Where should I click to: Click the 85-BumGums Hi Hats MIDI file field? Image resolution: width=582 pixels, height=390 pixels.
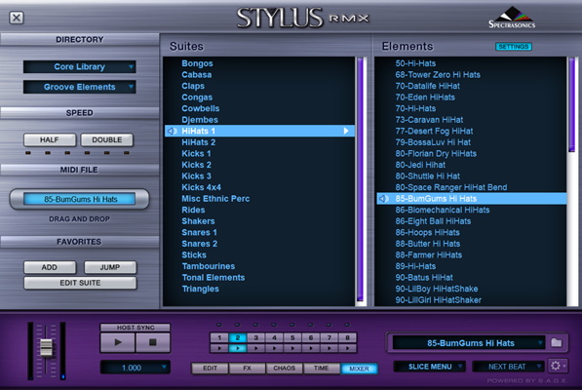[79, 199]
